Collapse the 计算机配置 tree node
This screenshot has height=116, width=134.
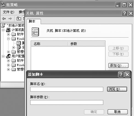[3, 30]
